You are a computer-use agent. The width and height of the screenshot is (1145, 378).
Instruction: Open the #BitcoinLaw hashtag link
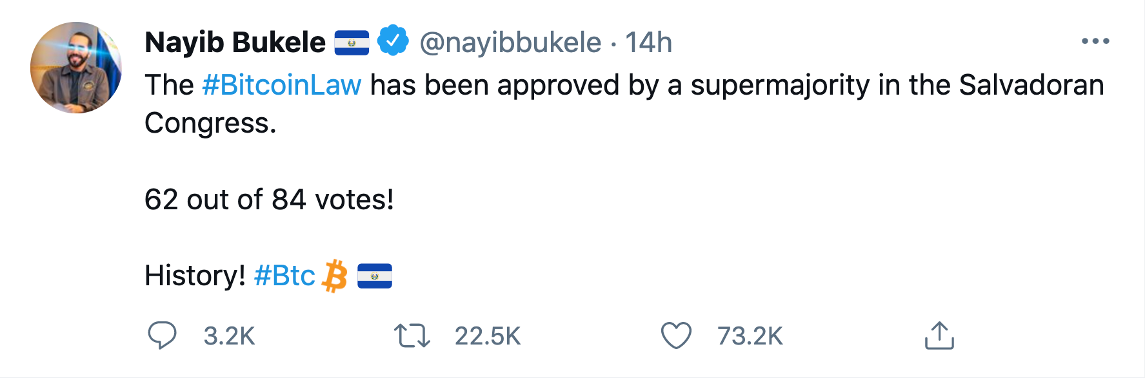point(281,85)
